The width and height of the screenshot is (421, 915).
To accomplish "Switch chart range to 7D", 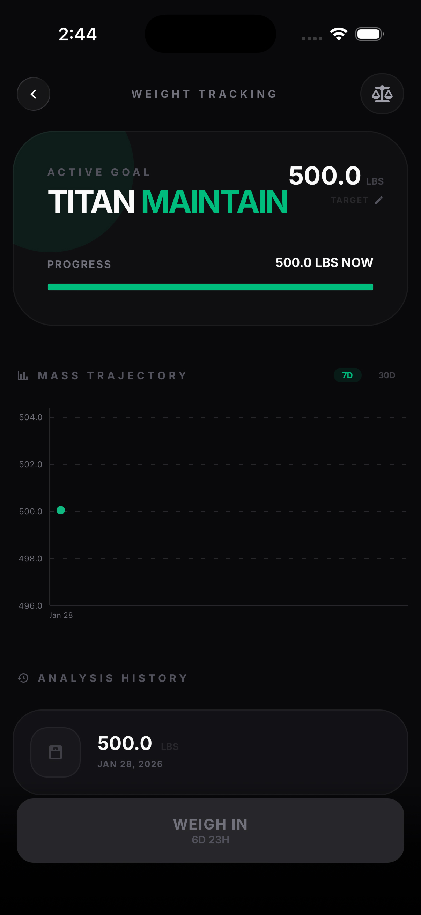I will coord(347,375).
